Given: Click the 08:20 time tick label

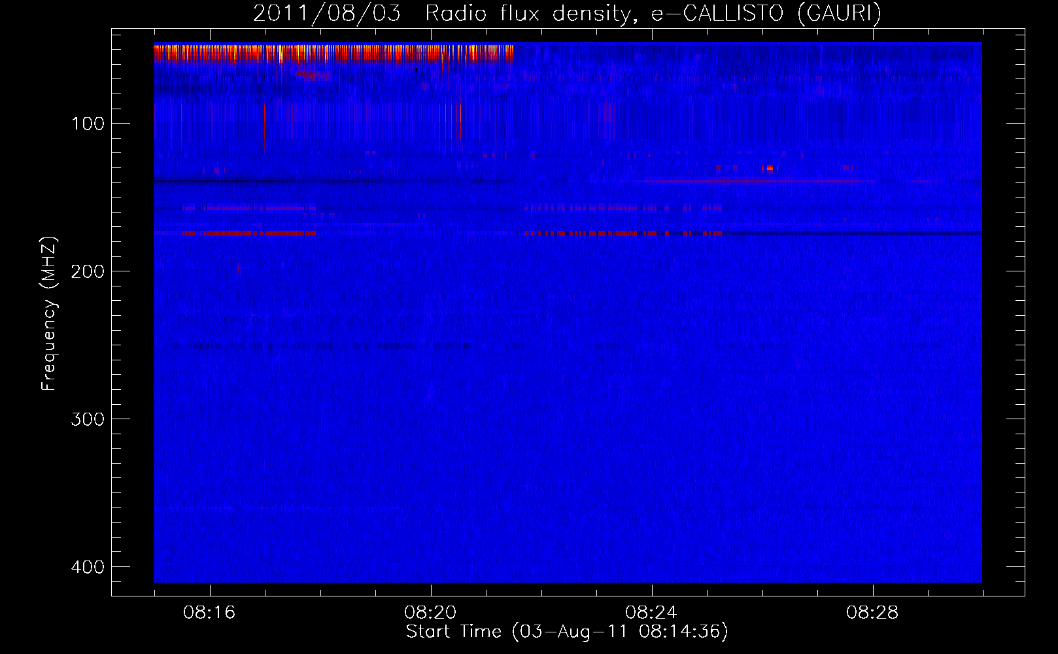Looking at the screenshot, I should 430,613.
